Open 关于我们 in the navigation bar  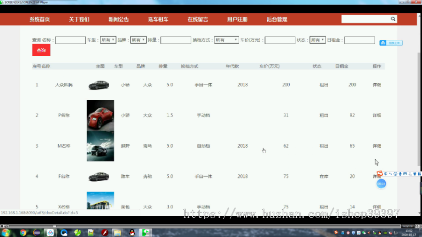tap(79, 19)
